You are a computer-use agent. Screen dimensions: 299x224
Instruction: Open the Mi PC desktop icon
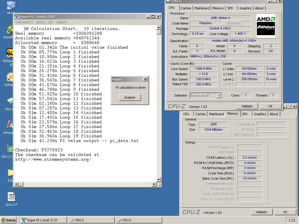tap(11, 5)
